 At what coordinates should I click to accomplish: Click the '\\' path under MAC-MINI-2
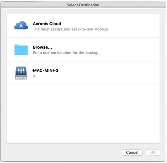tap(34, 76)
